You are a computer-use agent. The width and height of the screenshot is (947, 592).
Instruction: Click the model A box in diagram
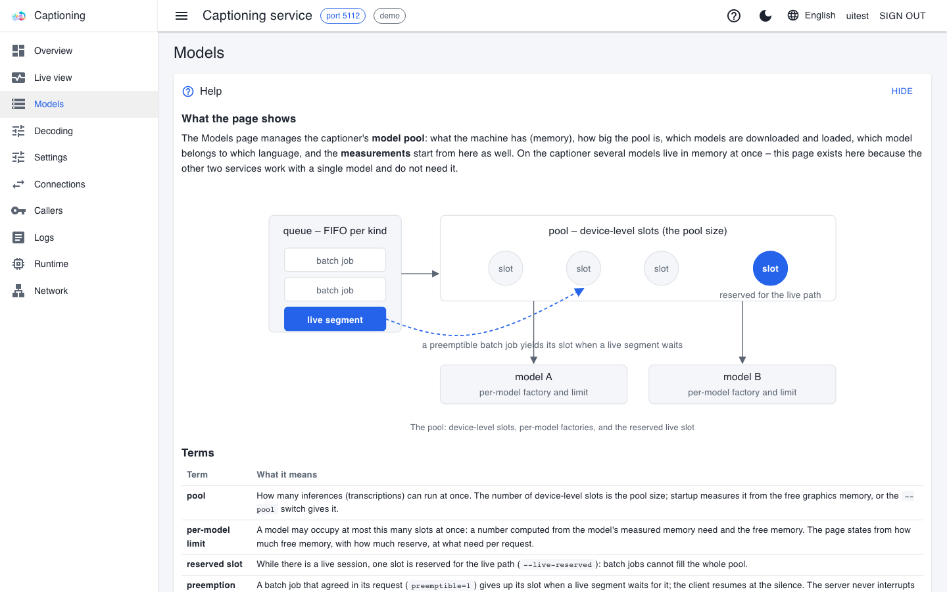(533, 384)
